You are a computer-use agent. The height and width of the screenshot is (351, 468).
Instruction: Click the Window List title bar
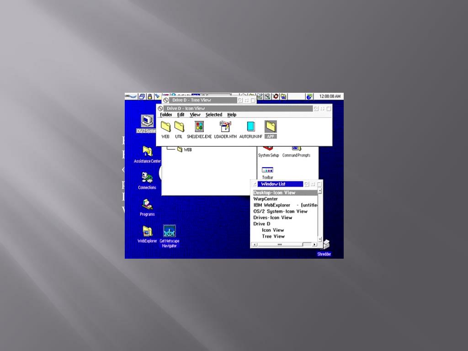pos(280,184)
